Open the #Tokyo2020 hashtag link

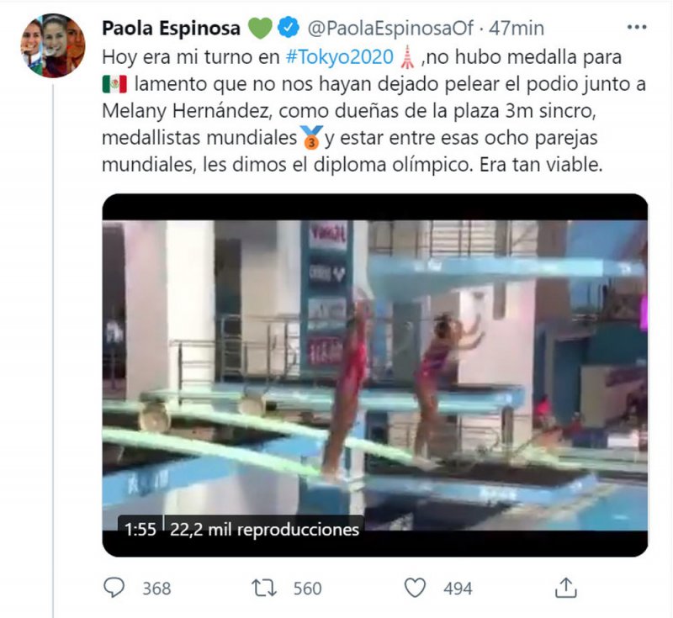[x=340, y=57]
